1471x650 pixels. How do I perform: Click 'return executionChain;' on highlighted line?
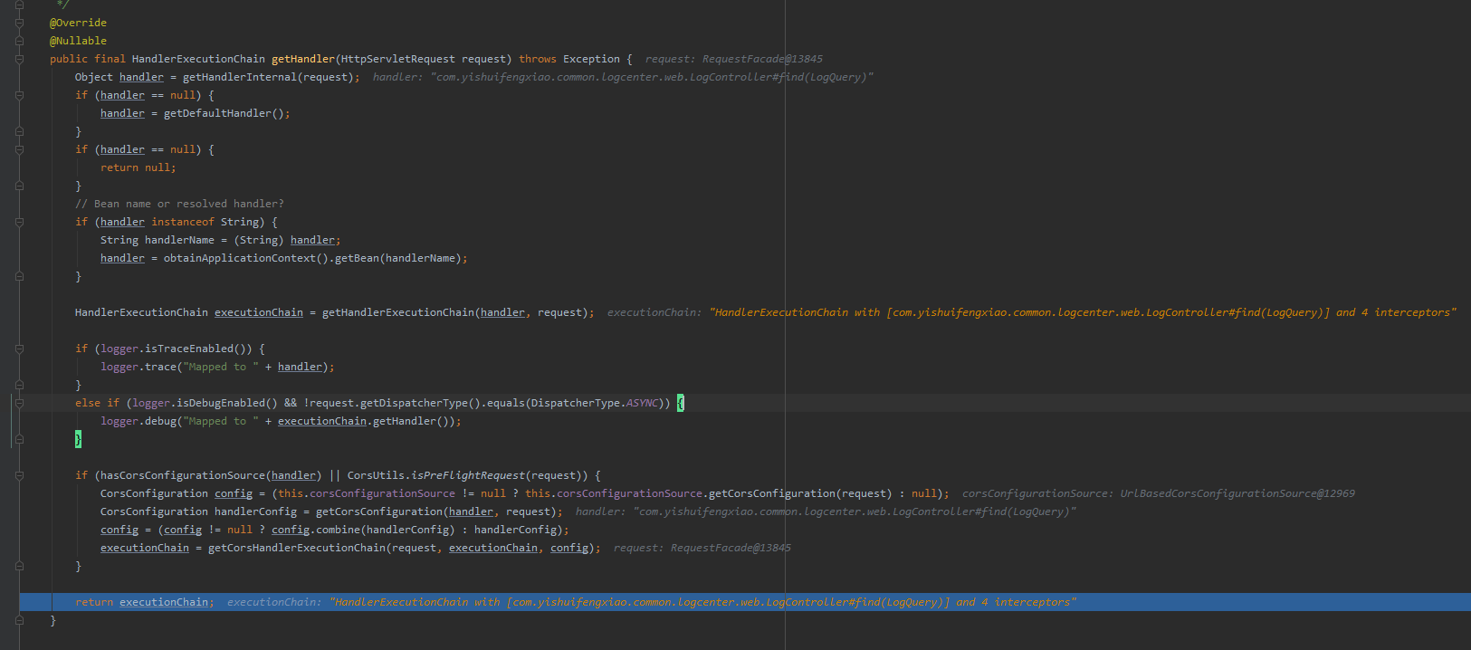(x=145, y=602)
